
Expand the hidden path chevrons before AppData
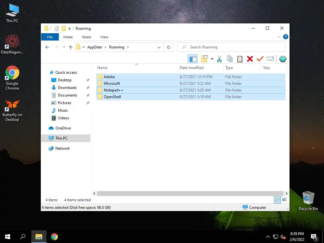[x=84, y=47]
